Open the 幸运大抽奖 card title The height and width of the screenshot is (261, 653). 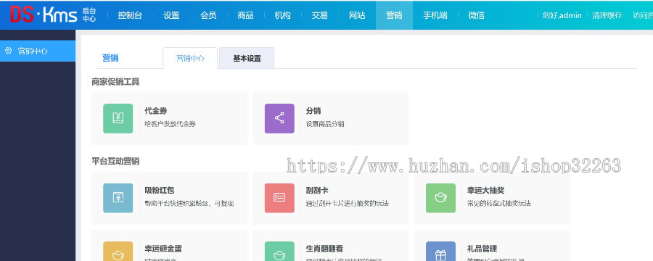coord(485,190)
